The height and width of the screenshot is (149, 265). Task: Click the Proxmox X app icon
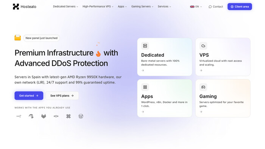[x=69, y=116]
